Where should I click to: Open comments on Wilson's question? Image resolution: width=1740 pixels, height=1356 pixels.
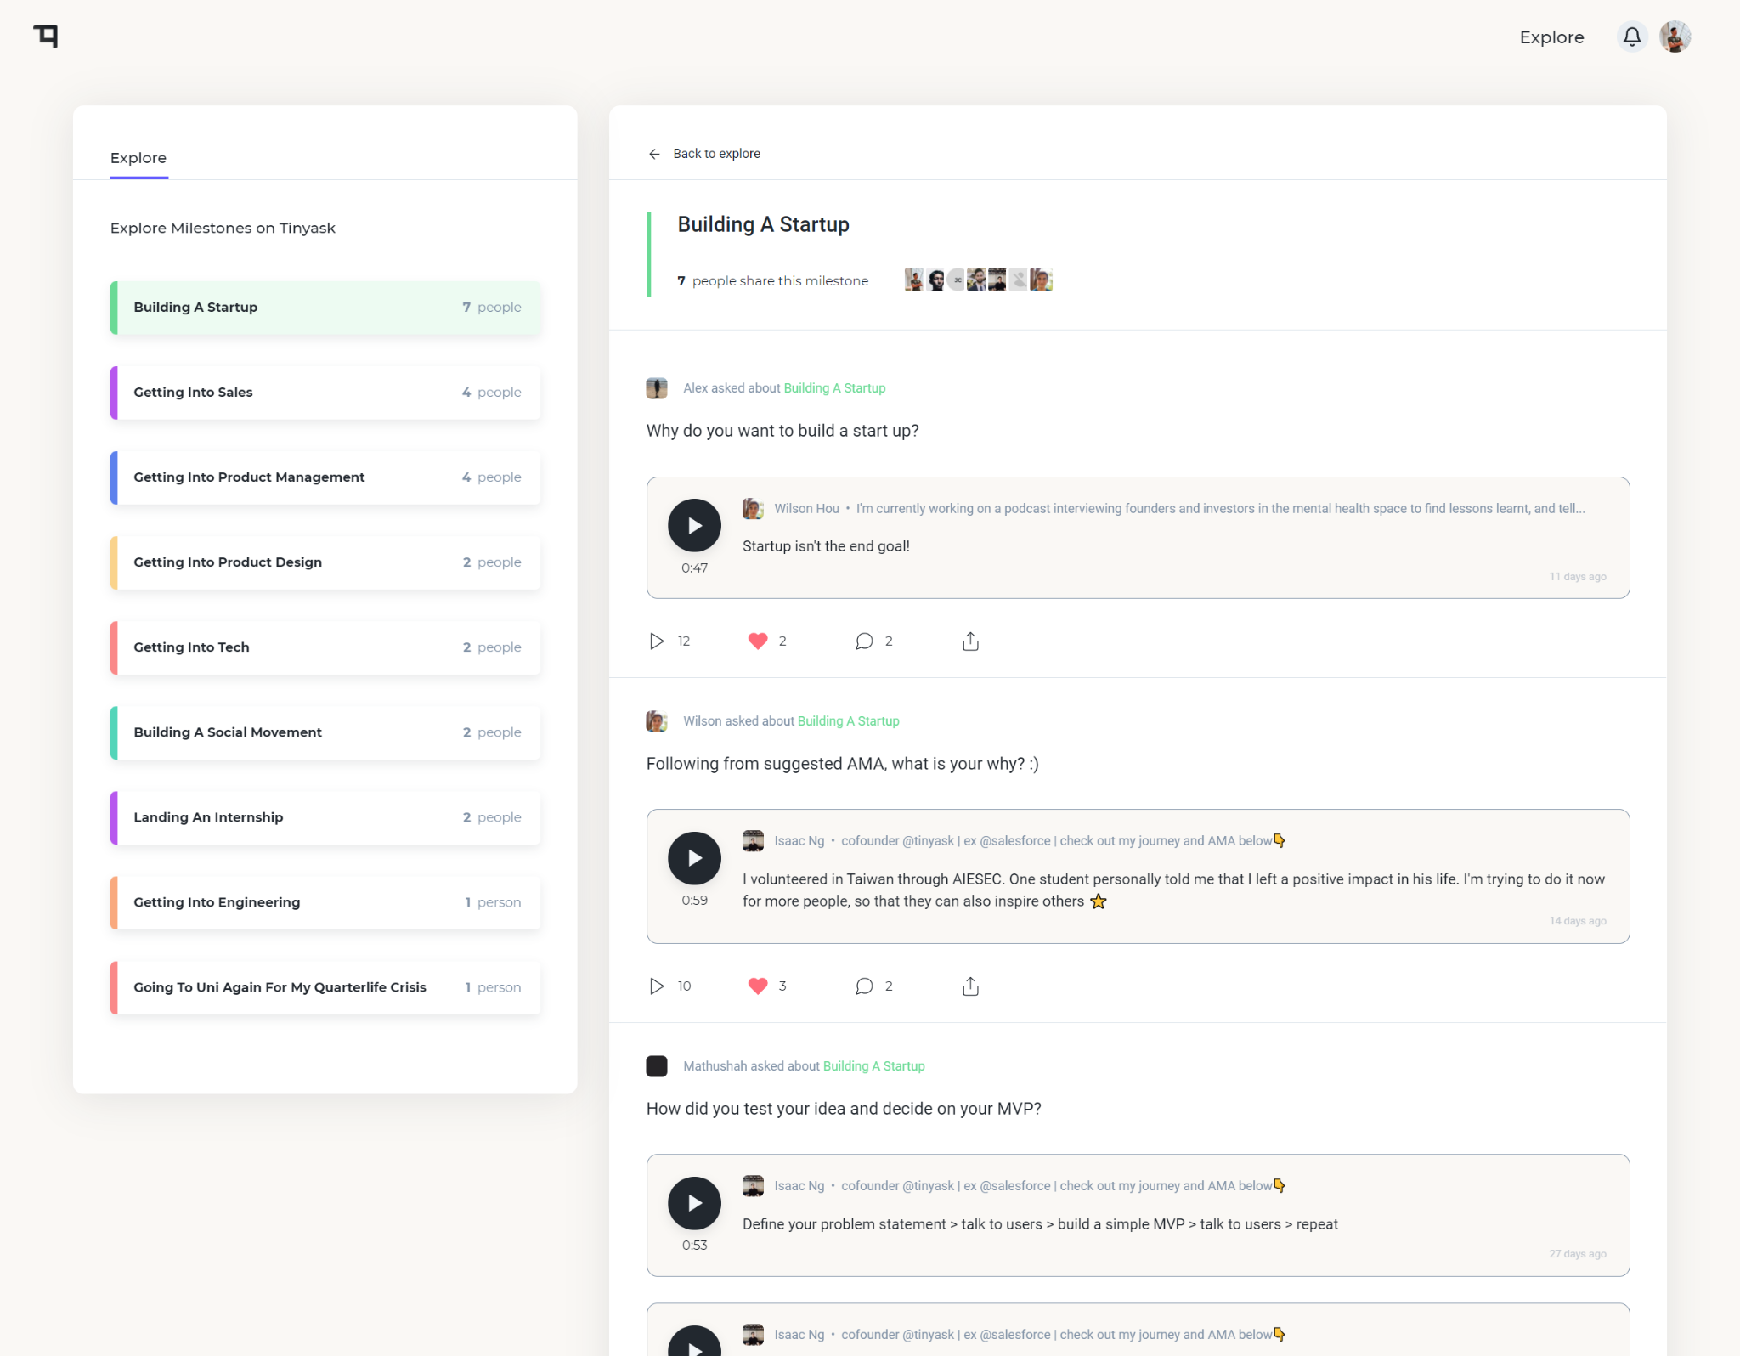(864, 986)
